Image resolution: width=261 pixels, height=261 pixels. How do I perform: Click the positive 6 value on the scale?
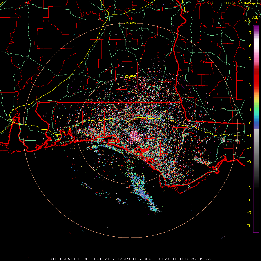coord(250,46)
